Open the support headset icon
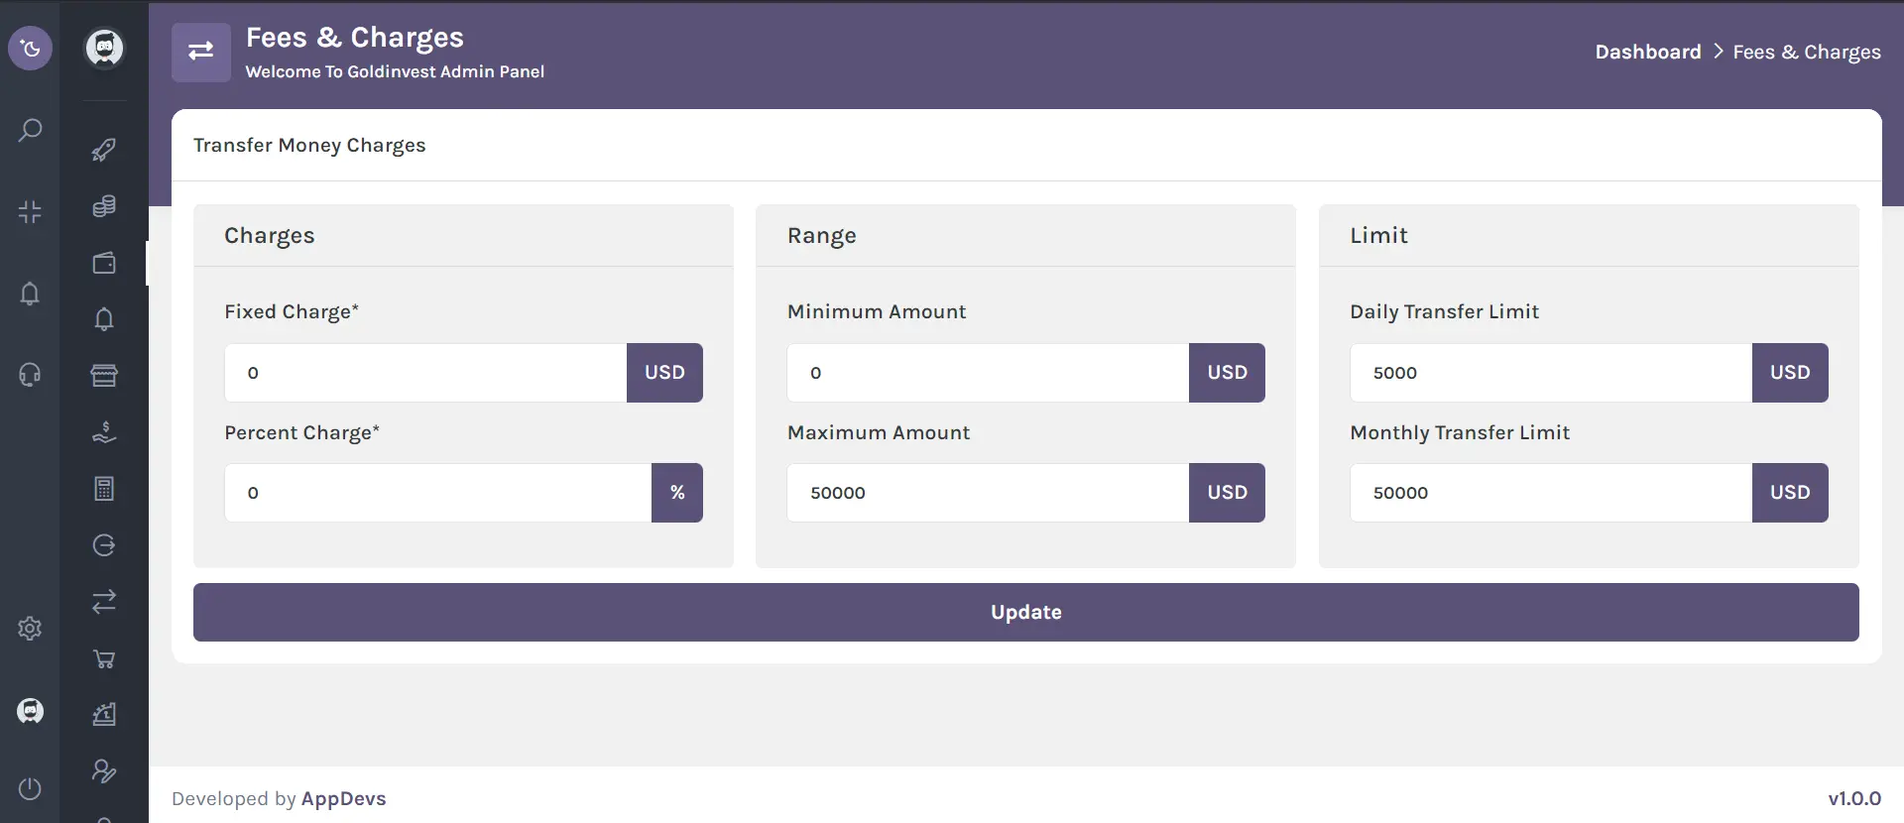 pyautogui.click(x=30, y=375)
